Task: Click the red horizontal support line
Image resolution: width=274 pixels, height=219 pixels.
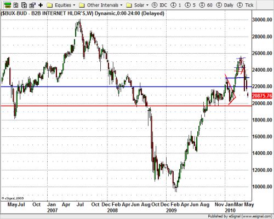Action: point(125,106)
